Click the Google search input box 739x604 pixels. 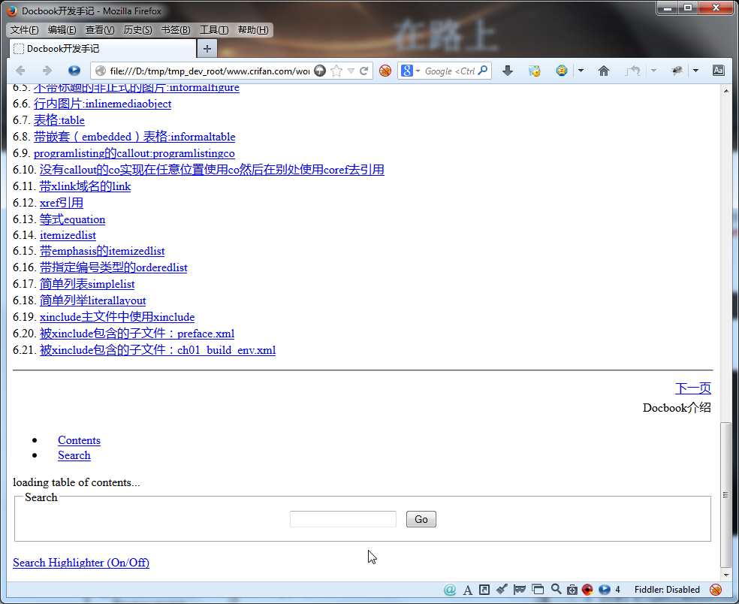tap(450, 71)
